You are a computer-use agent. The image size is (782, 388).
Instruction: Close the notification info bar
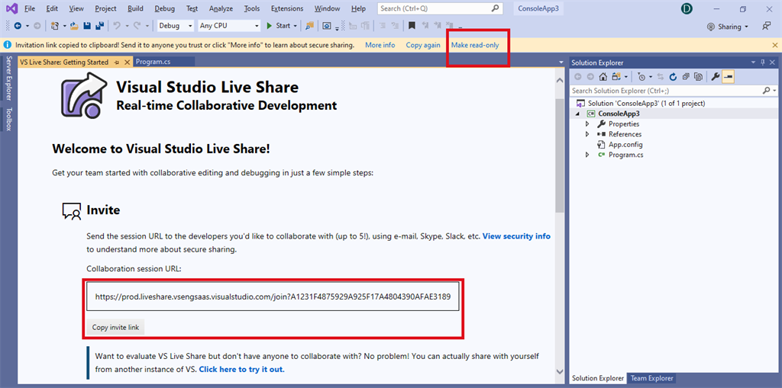(774, 45)
